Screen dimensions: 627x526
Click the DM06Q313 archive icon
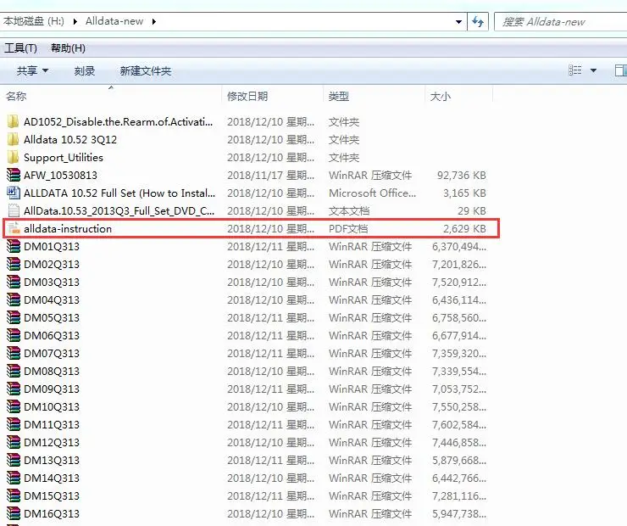(x=14, y=335)
